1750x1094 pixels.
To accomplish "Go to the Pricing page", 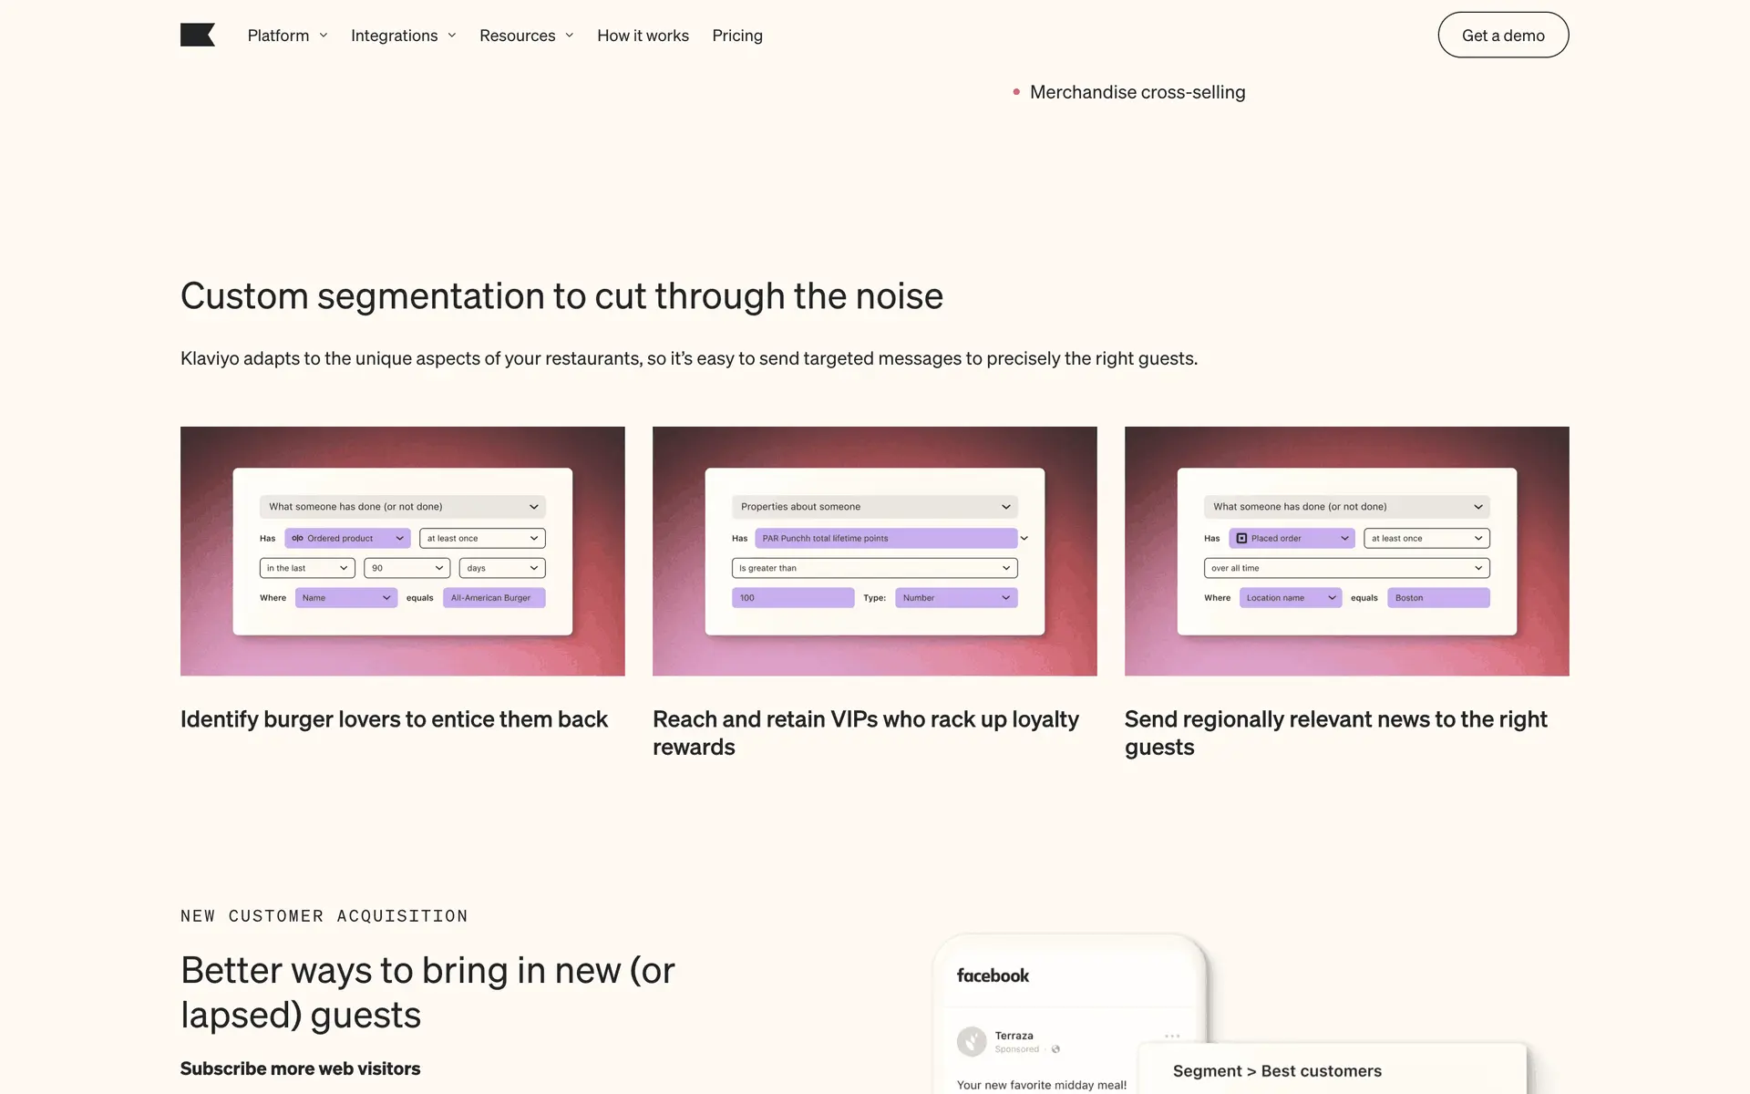I will tap(736, 36).
